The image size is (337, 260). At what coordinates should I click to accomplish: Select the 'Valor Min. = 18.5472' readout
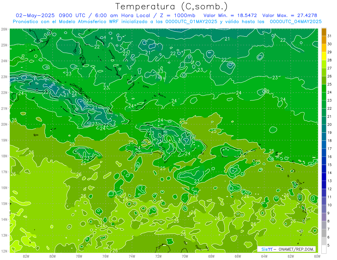pos(230,15)
